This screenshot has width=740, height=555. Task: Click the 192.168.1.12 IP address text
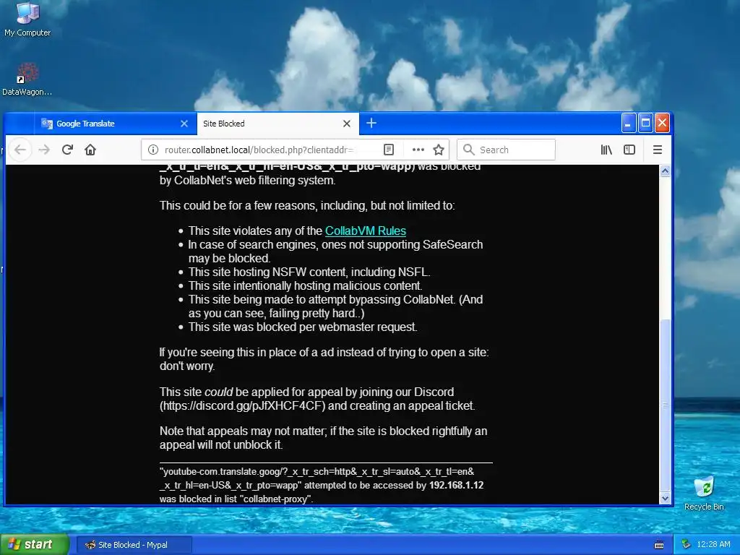pos(457,485)
